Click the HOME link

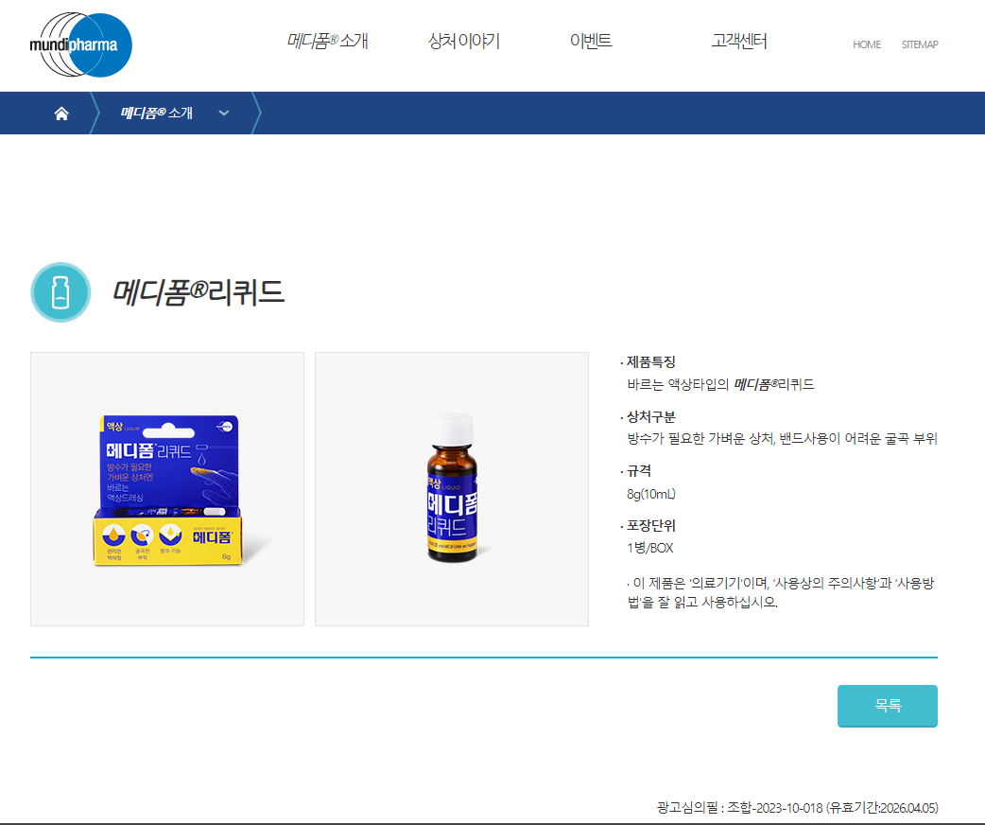point(866,44)
